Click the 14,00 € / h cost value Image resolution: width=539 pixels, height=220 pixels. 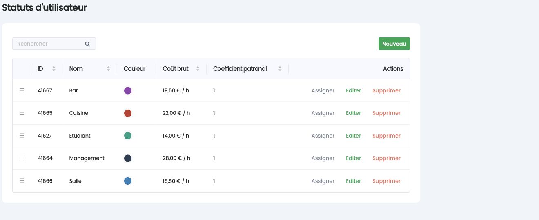pyautogui.click(x=176, y=136)
